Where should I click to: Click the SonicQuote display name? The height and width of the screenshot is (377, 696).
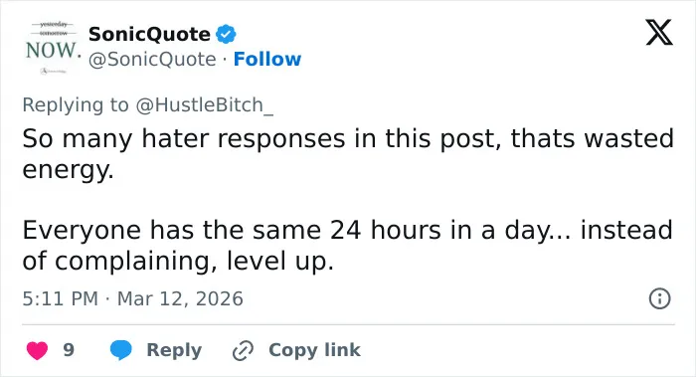149,34
